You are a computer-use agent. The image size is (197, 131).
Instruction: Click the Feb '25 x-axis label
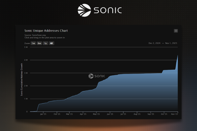[57, 114]
